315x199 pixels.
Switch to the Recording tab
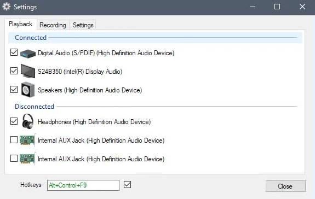[x=53, y=25]
